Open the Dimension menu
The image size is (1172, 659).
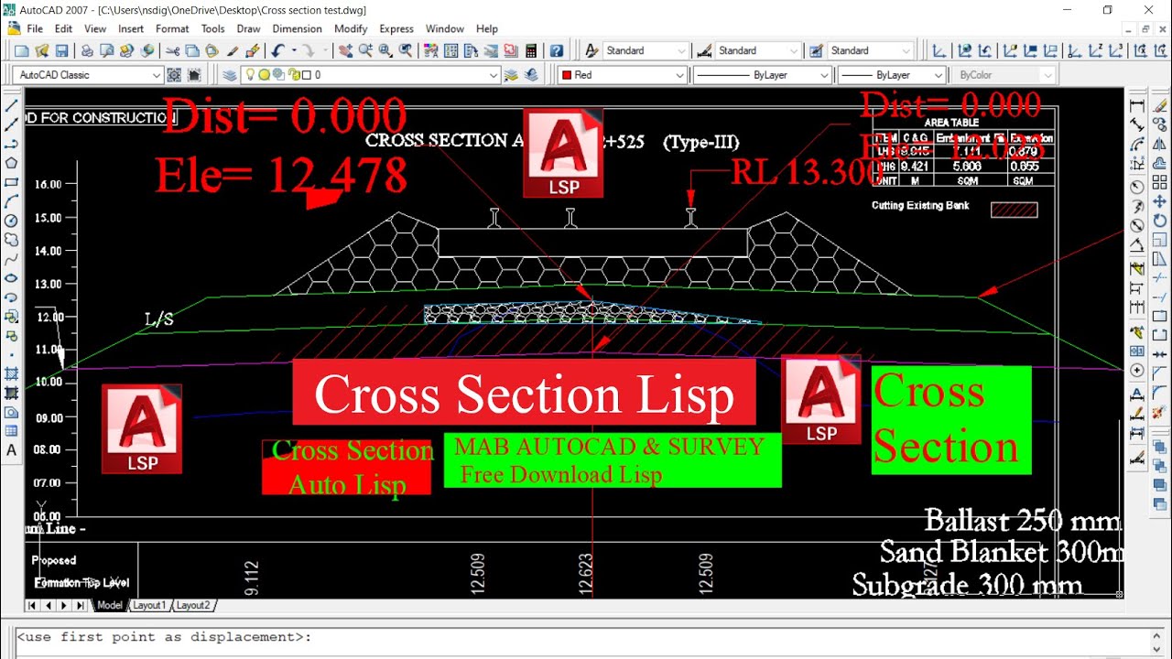pos(298,29)
